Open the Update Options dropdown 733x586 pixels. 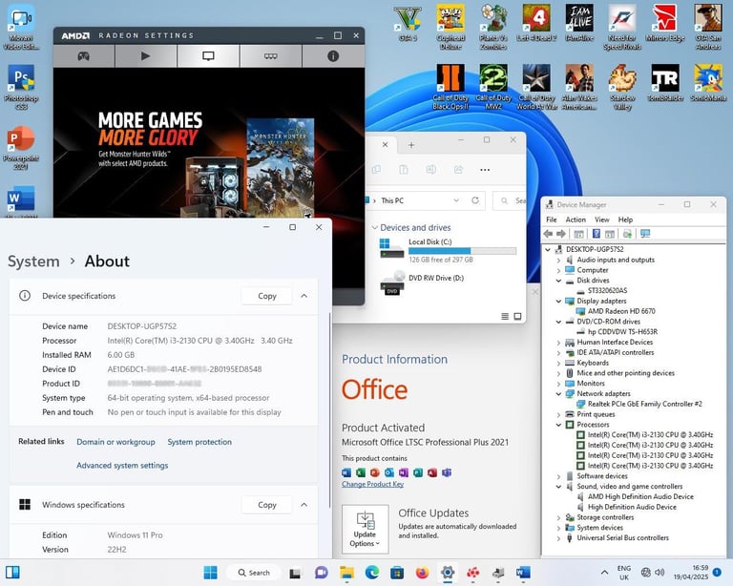pos(366,529)
